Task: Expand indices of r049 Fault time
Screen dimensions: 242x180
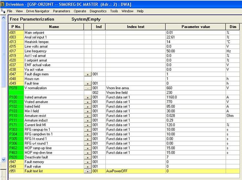Action: [88, 83]
